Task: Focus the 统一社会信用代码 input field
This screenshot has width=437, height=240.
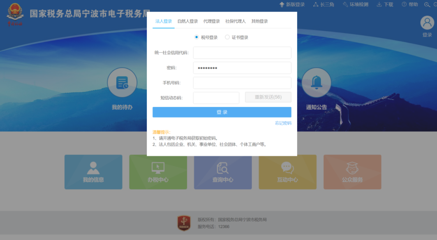Action: (242, 53)
